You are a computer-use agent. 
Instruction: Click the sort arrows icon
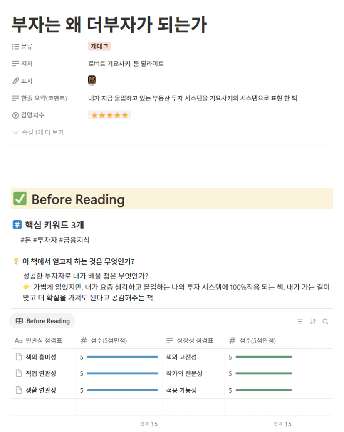313,322
